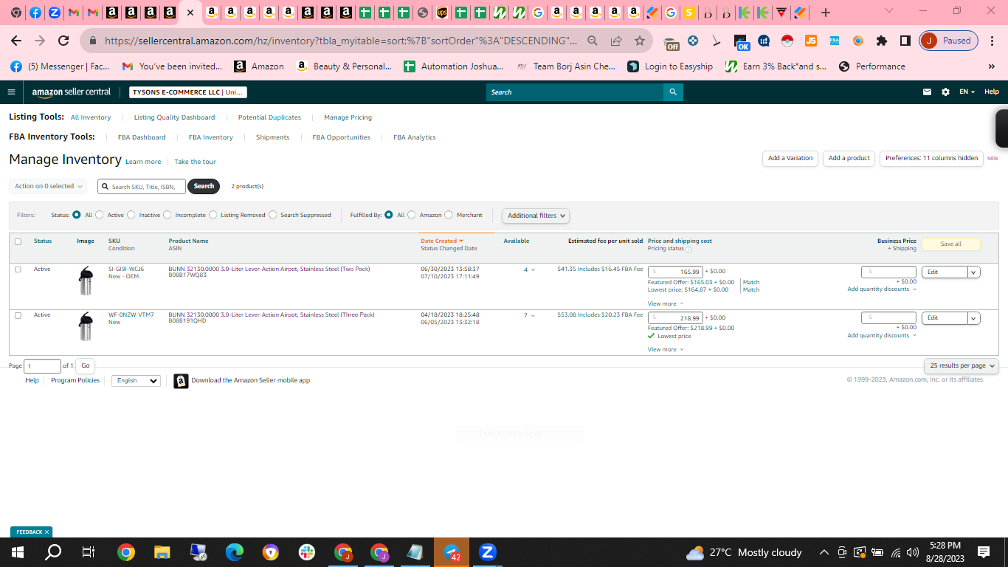Go to the All Inventory tab
Screen dimensions: 1008x567
coord(91,117)
